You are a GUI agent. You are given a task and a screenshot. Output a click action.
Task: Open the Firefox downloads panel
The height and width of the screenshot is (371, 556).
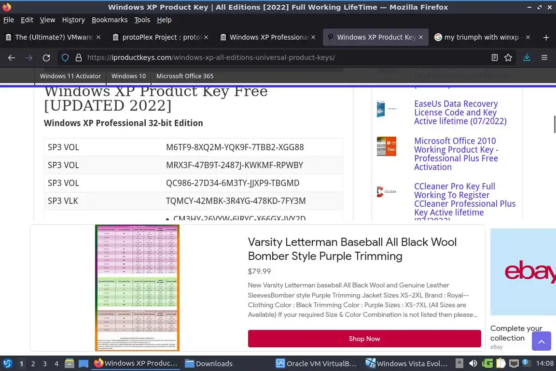point(527,57)
